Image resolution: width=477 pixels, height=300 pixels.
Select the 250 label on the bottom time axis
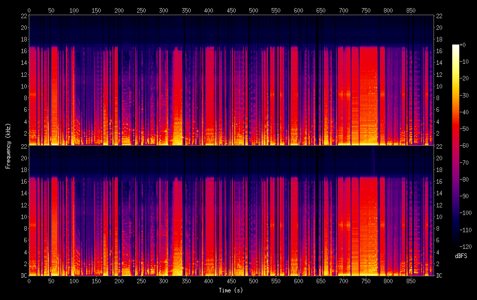pyautogui.click(x=141, y=281)
